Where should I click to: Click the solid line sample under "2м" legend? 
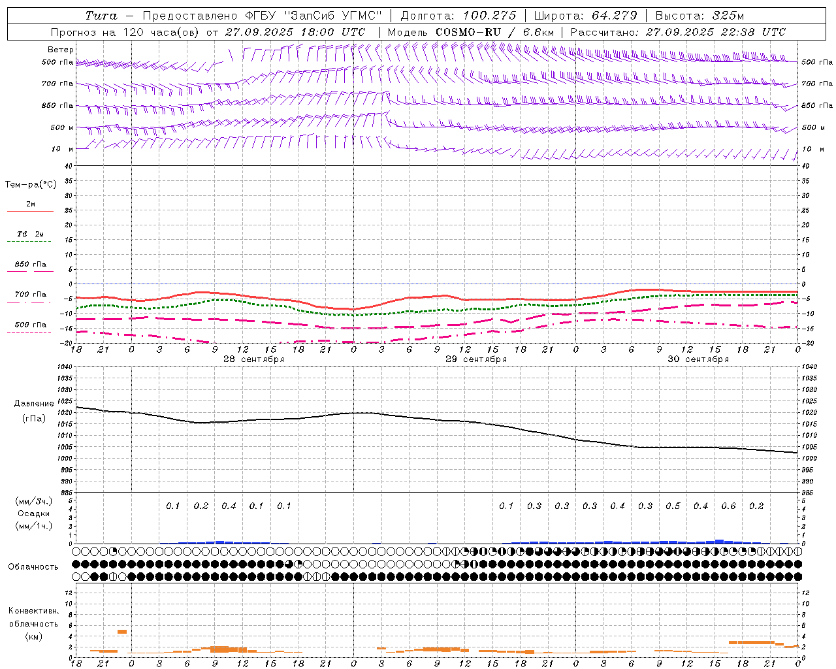[x=30, y=212]
